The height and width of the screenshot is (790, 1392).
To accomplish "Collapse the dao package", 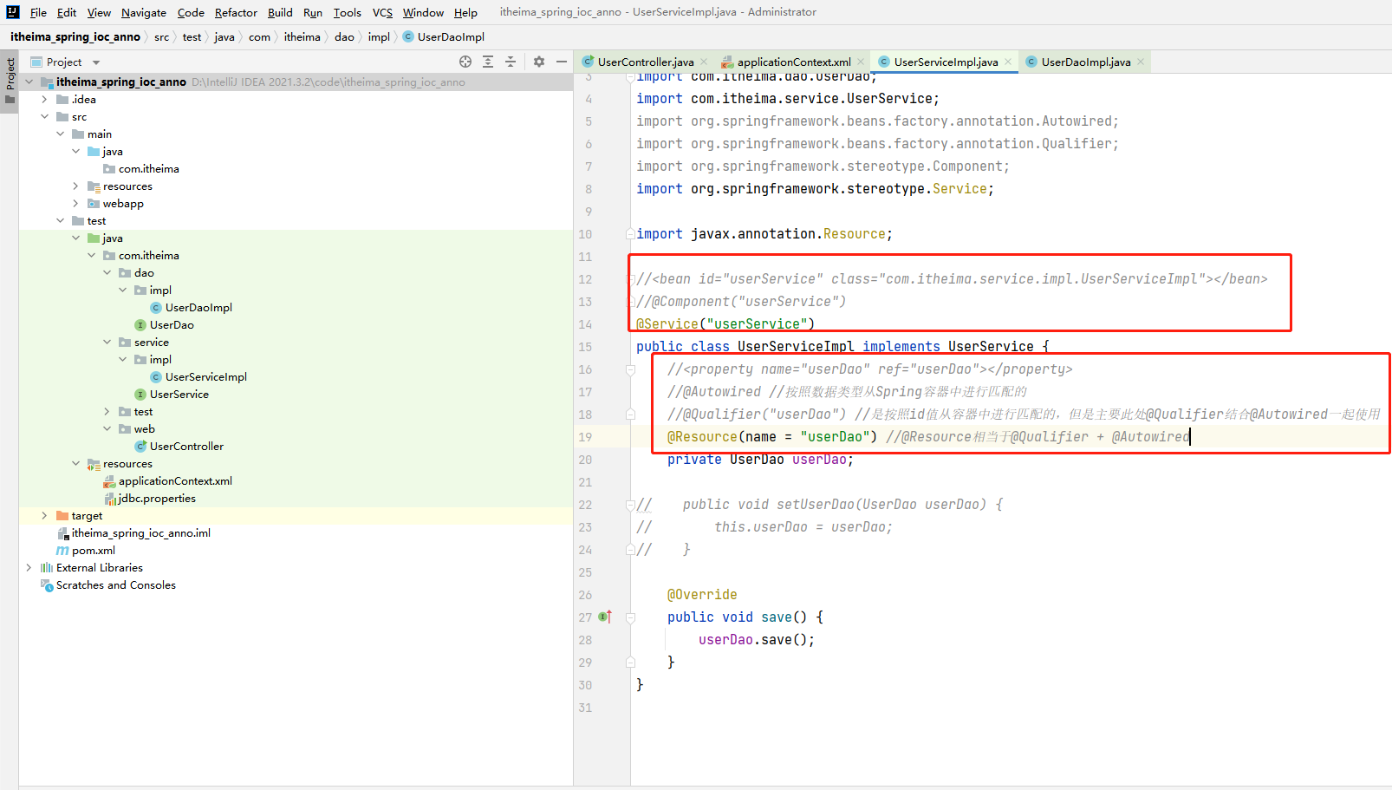I will pos(107,272).
